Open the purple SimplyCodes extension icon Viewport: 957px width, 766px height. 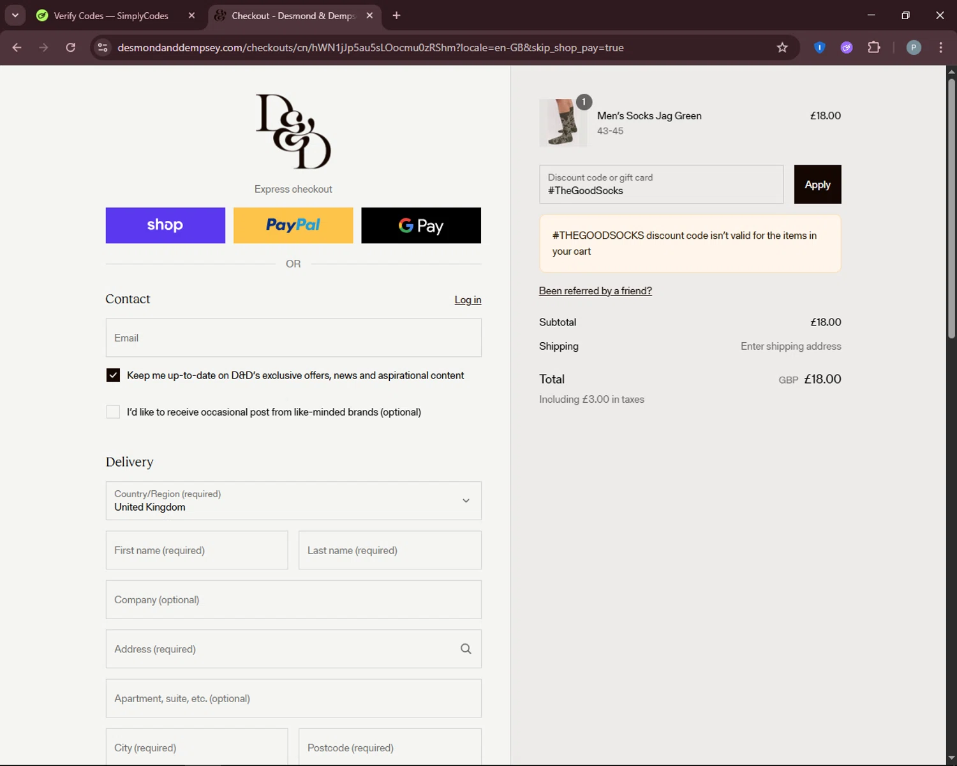(x=847, y=47)
